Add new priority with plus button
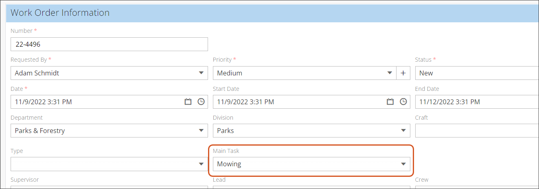Screen dimensions: 539x189 pyautogui.click(x=403, y=73)
